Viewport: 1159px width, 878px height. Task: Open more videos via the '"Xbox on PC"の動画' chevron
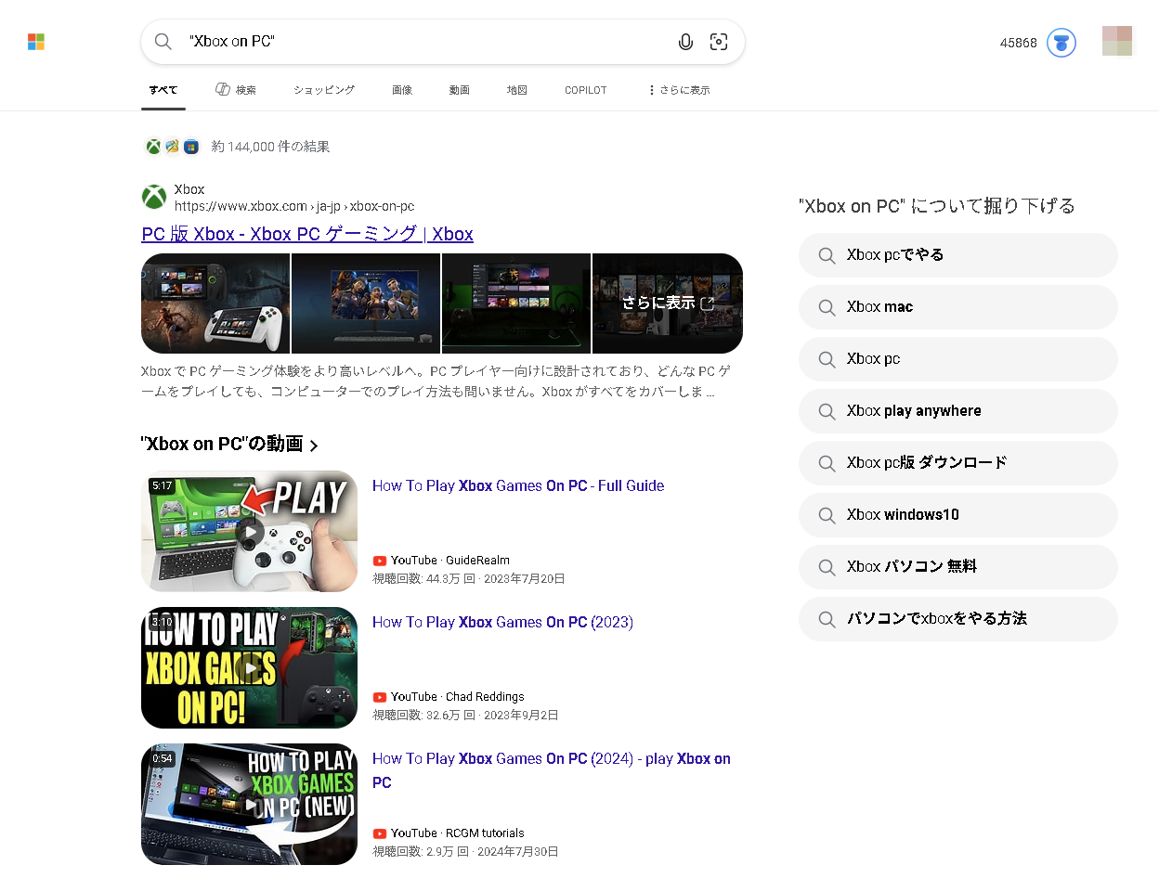[x=315, y=445]
